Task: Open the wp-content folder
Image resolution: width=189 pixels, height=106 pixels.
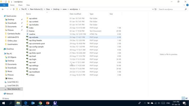Action: [34, 21]
